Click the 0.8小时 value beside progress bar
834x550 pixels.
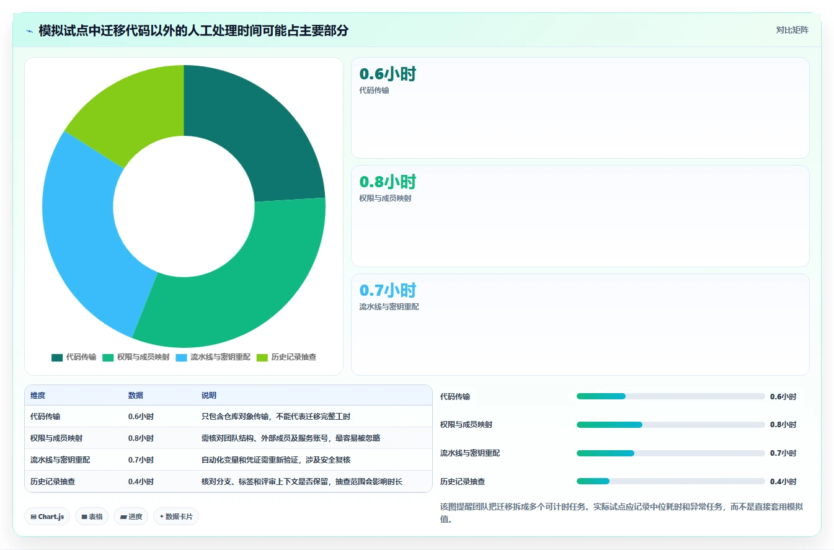(783, 425)
